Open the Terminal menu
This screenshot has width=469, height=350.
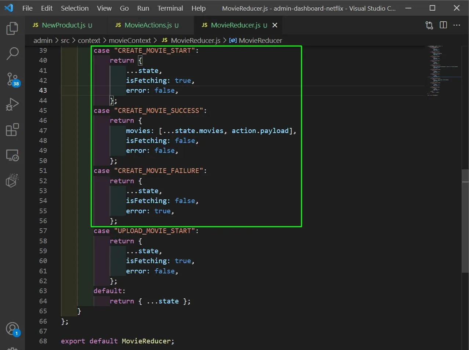pos(170,8)
